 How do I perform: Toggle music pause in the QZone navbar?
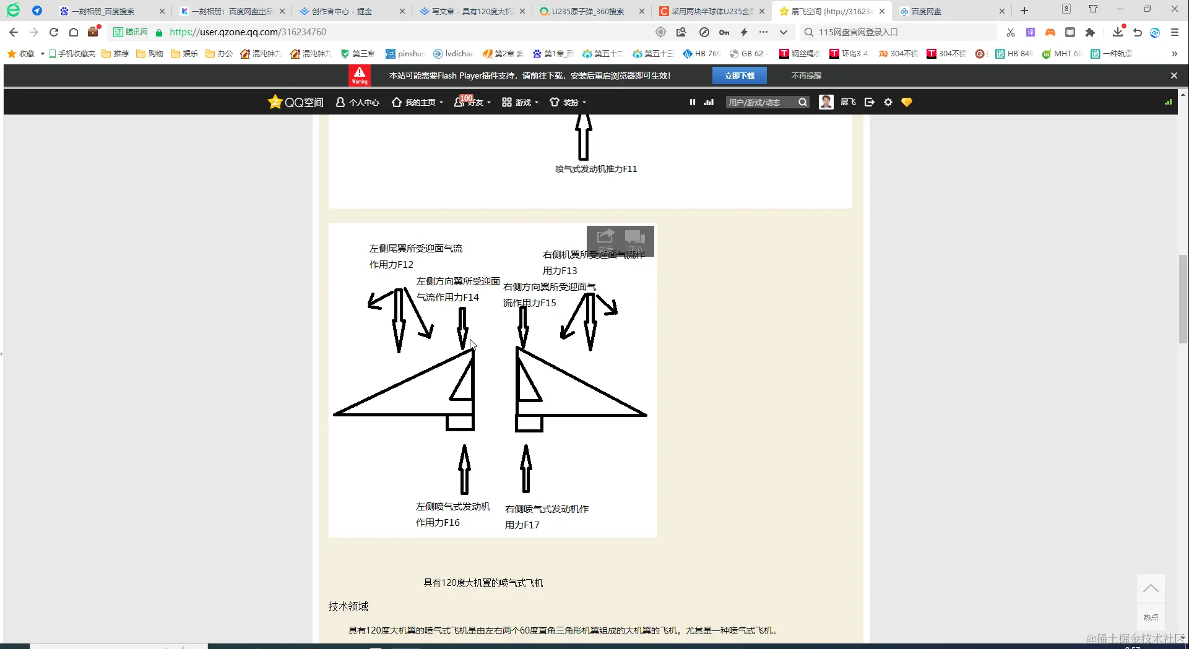pyautogui.click(x=692, y=101)
